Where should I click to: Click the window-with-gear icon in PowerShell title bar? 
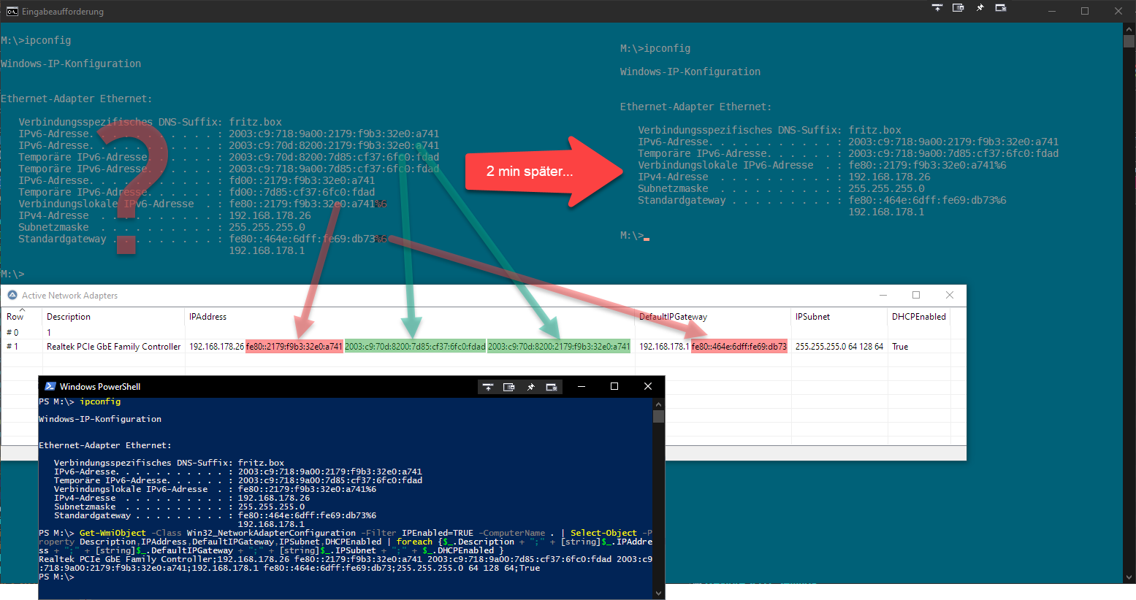pos(552,387)
